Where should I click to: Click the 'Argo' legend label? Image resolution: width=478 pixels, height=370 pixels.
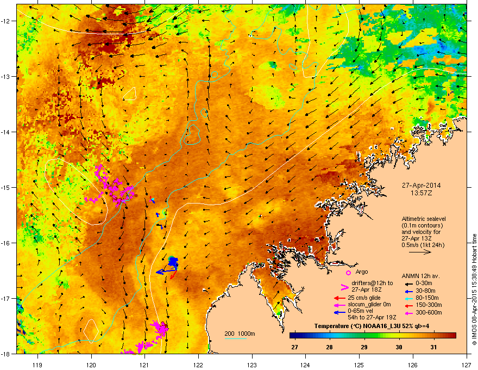[362, 272]
